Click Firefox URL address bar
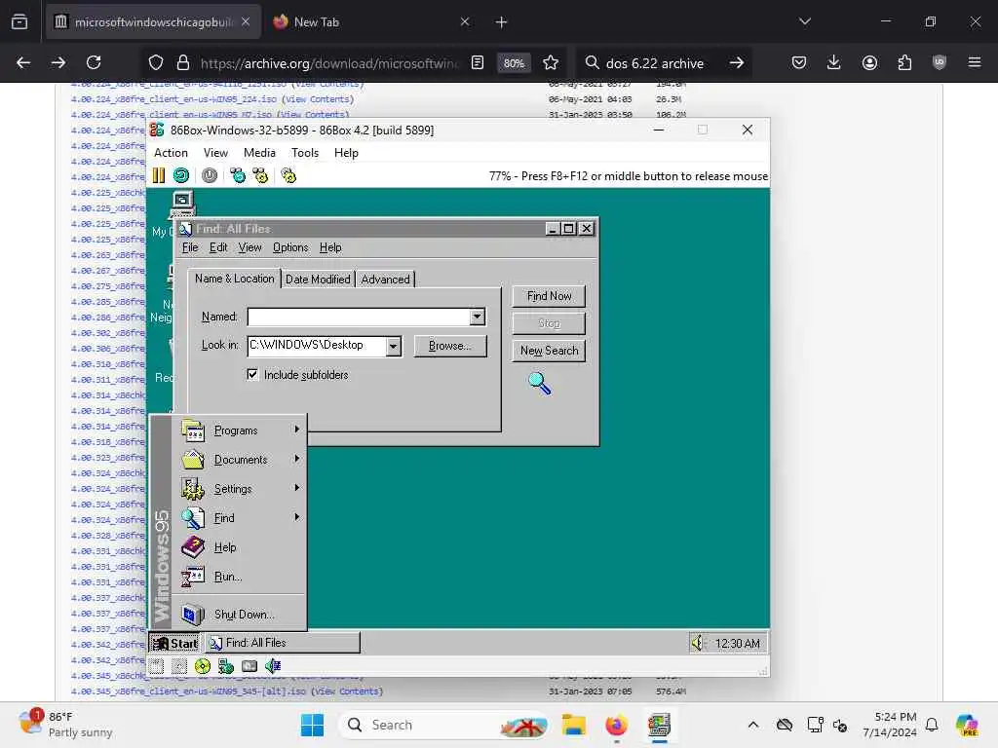The width and height of the screenshot is (998, 748). [x=327, y=63]
